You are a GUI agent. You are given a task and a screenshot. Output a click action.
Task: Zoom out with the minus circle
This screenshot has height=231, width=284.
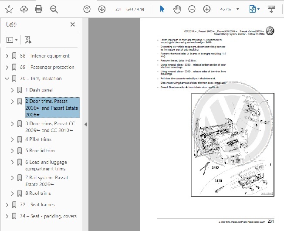coord(192,9)
